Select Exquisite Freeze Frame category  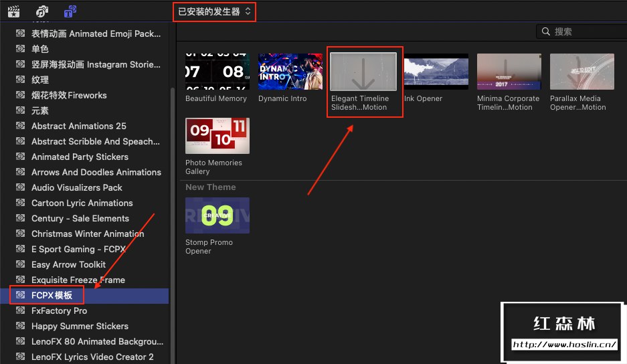click(x=84, y=280)
